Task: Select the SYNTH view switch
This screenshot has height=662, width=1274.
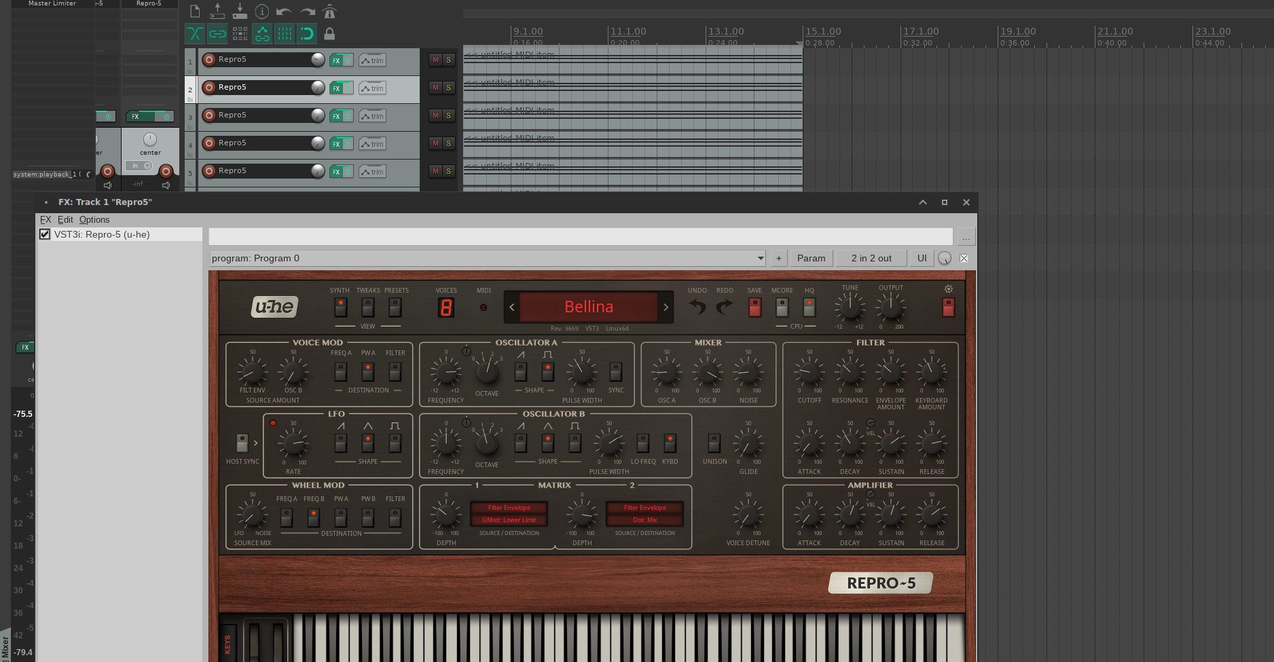Action: [x=340, y=308]
